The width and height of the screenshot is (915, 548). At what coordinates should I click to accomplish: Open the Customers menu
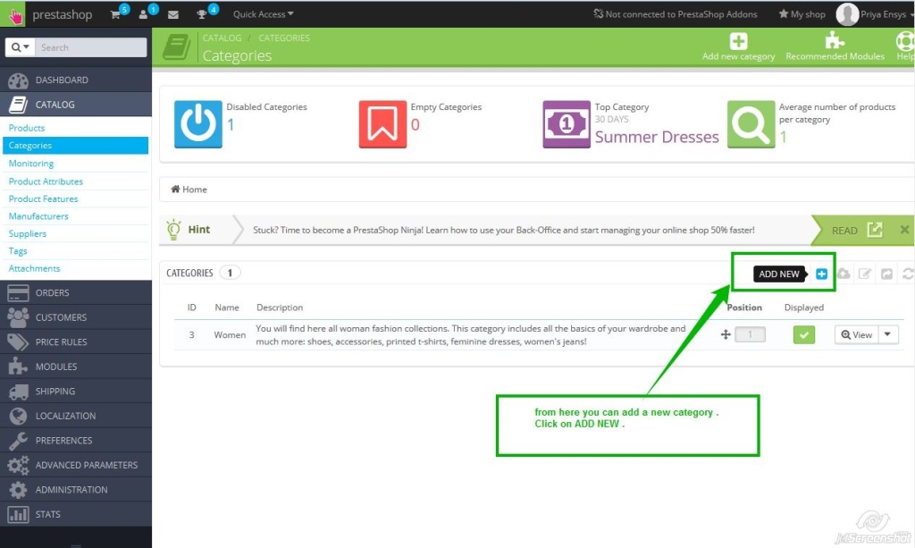click(x=76, y=317)
